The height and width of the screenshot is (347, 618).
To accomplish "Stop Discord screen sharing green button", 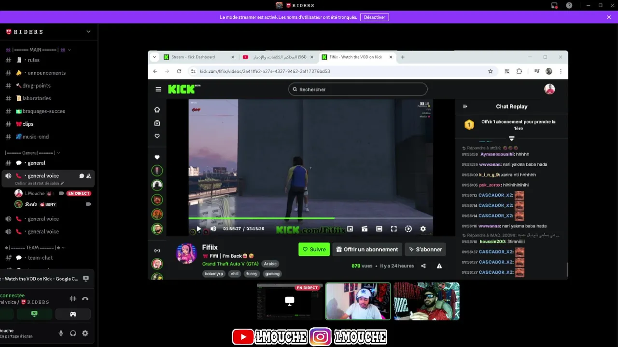I will click(x=34, y=314).
